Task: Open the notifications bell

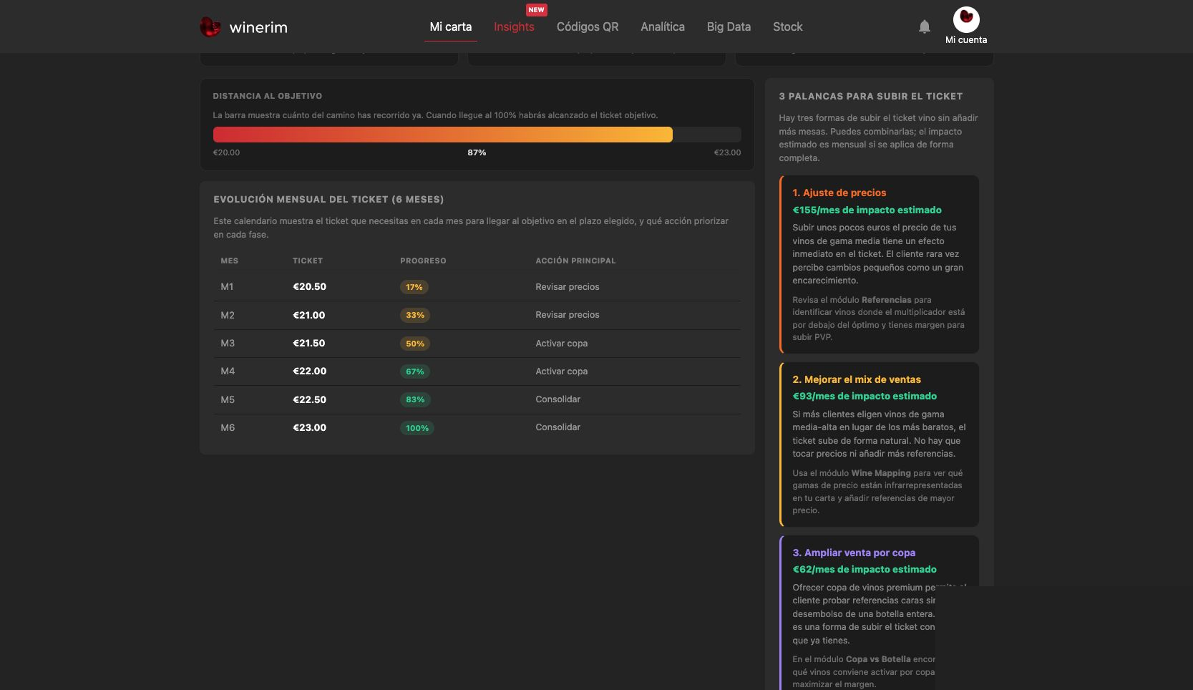Action: point(925,26)
